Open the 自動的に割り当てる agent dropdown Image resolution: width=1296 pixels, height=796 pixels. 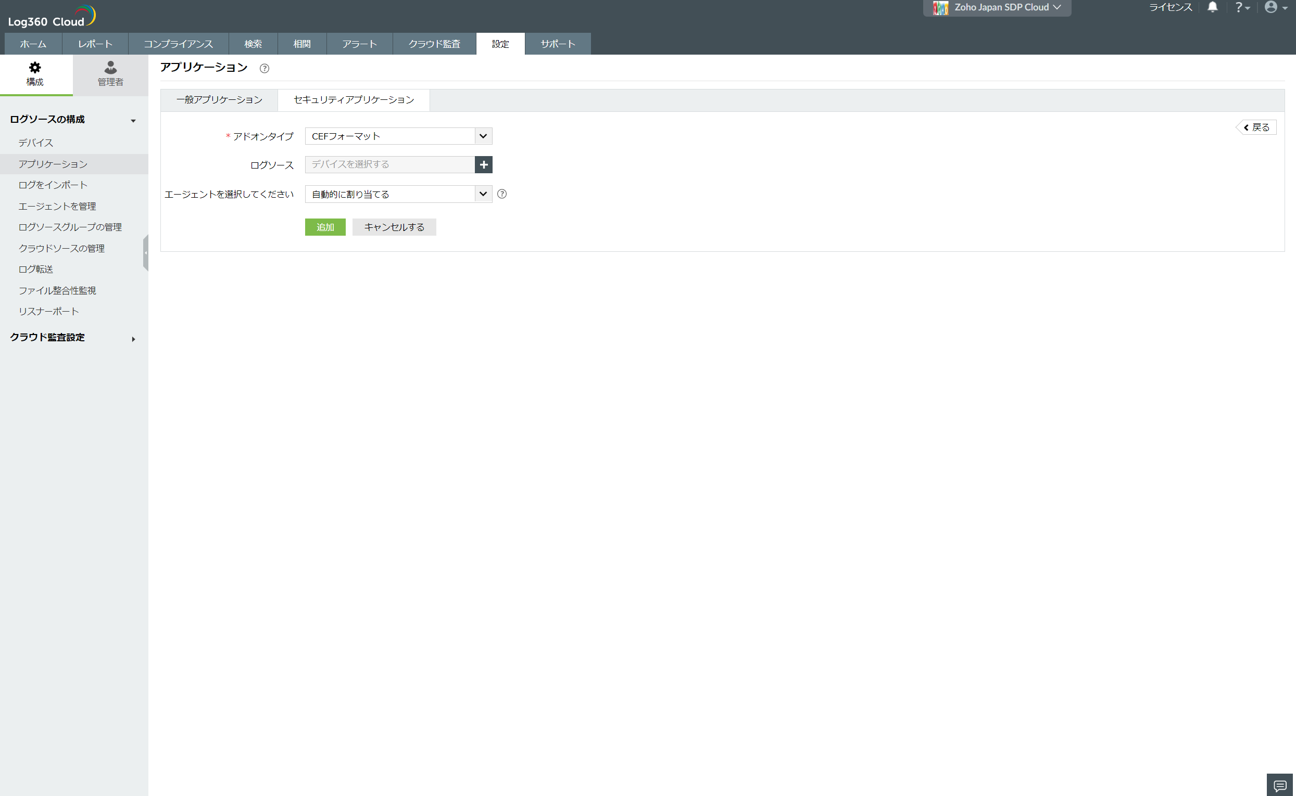coord(398,194)
